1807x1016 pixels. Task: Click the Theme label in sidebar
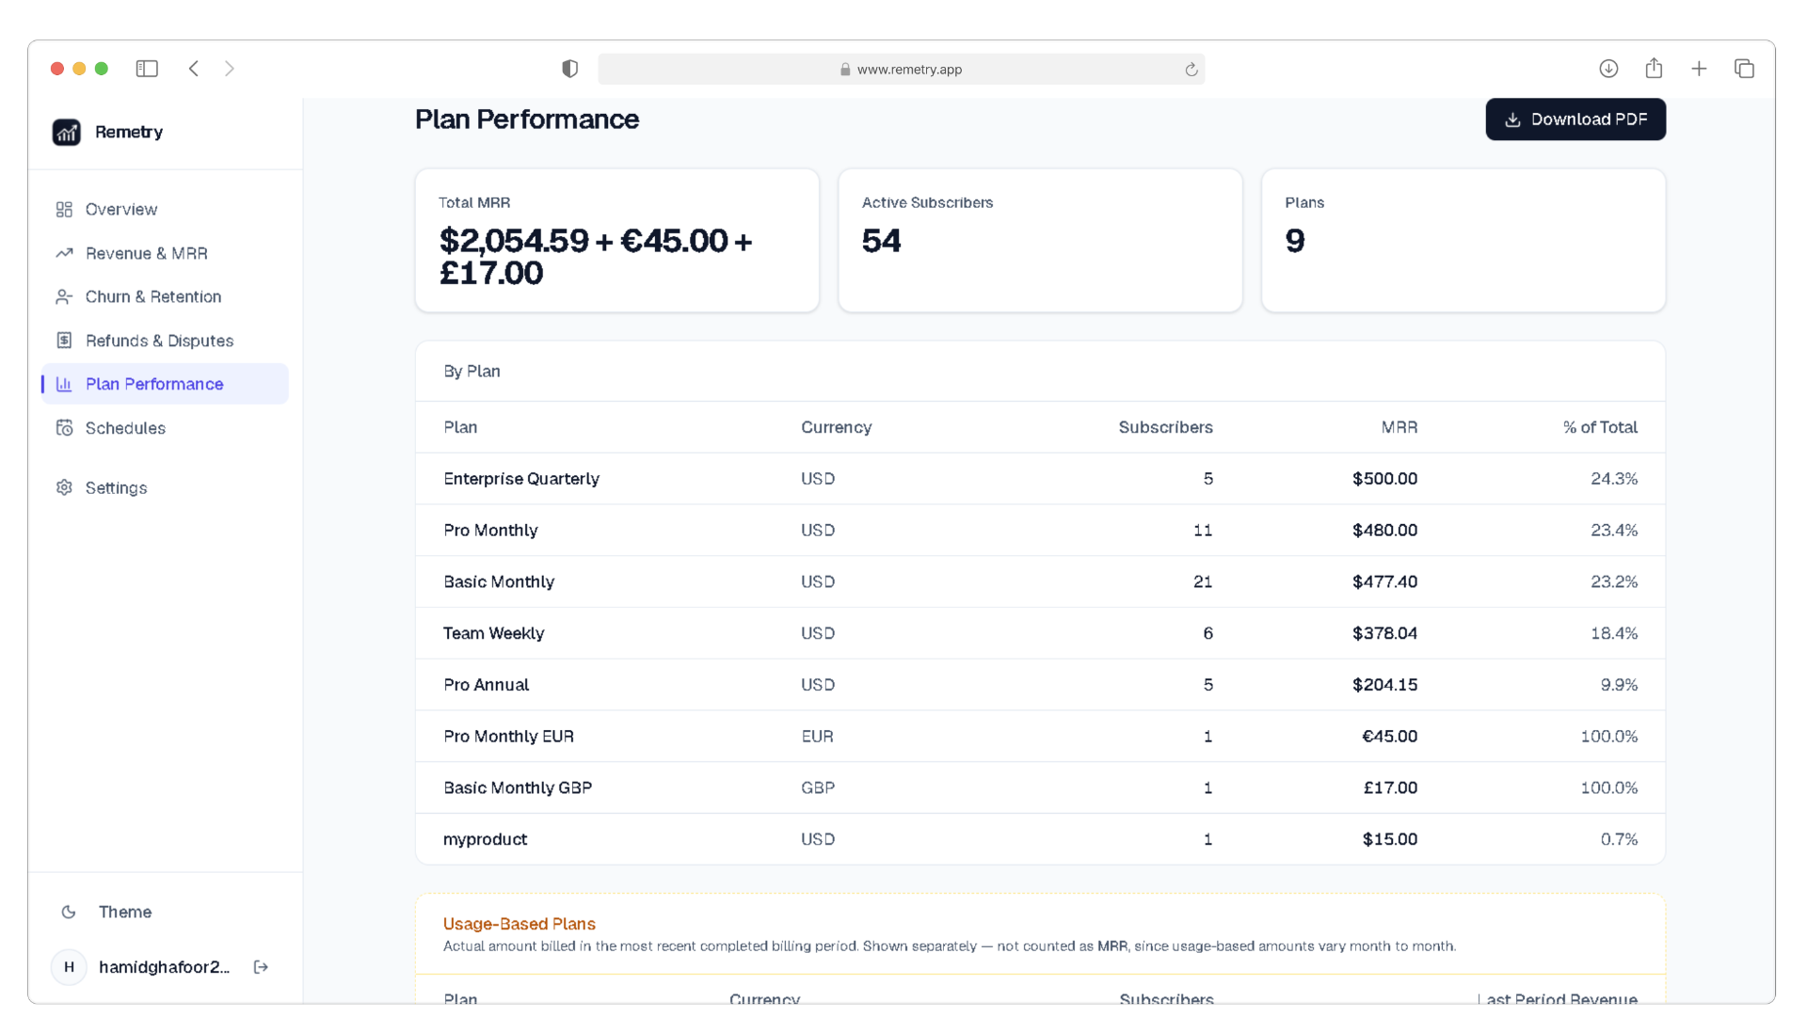(x=125, y=912)
